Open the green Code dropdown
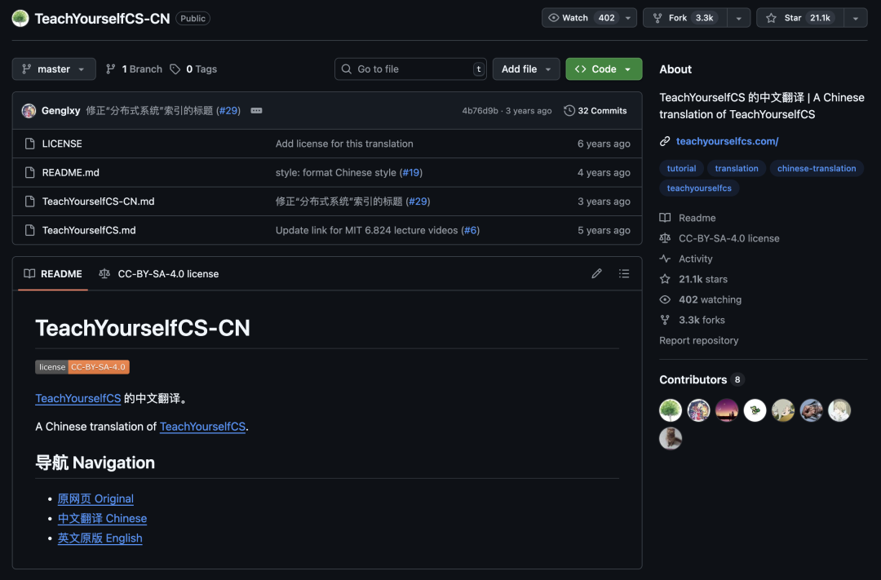Screen dimensions: 881x580 (604, 69)
